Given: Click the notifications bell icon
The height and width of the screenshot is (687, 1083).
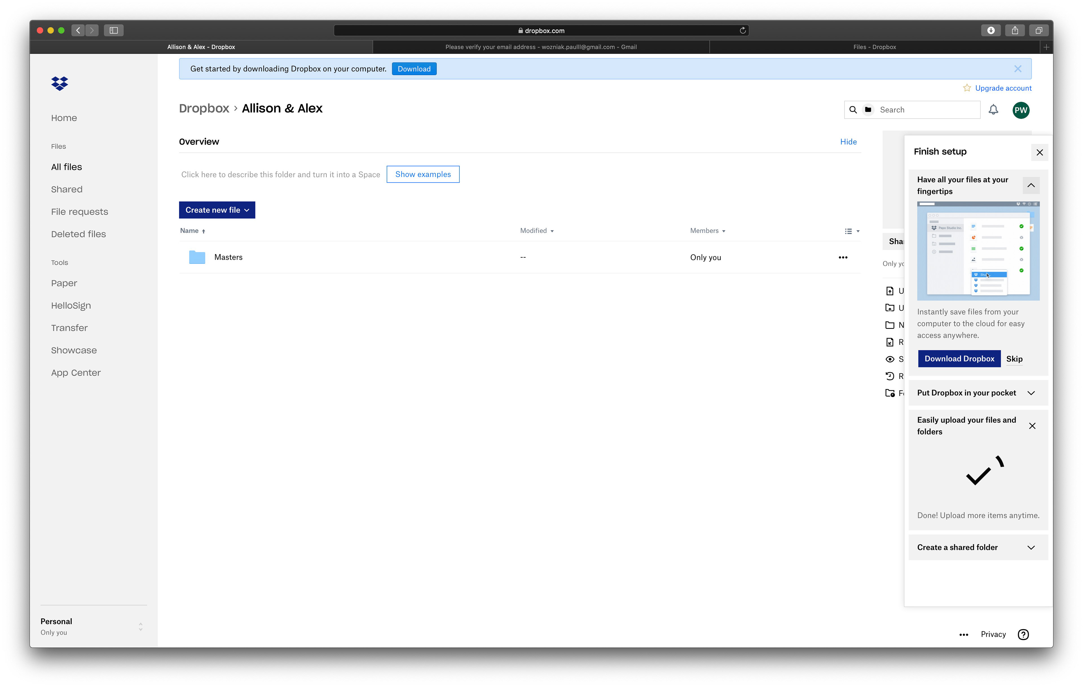Looking at the screenshot, I should 993,110.
